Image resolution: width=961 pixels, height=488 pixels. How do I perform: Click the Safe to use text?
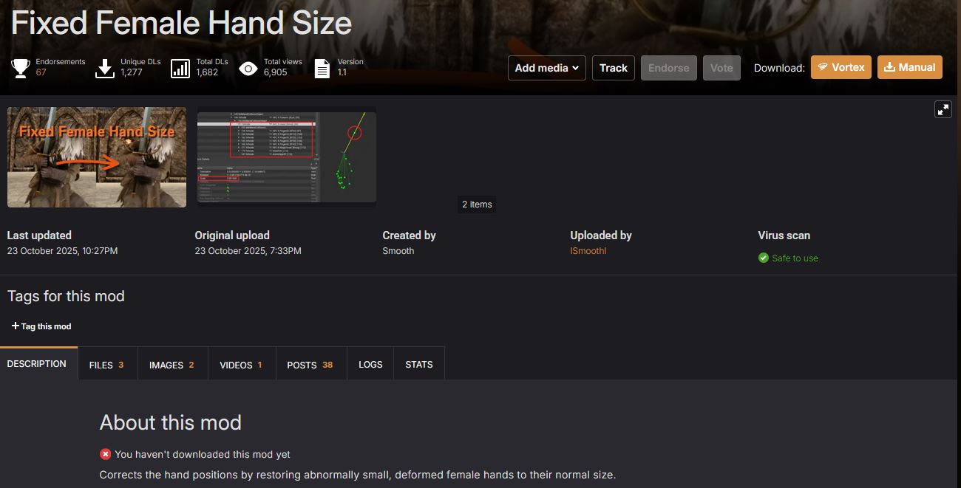tap(795, 258)
